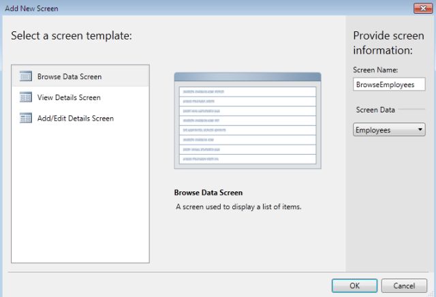
Task: Expand the Screen Data dropdown arrow
Action: click(x=420, y=129)
